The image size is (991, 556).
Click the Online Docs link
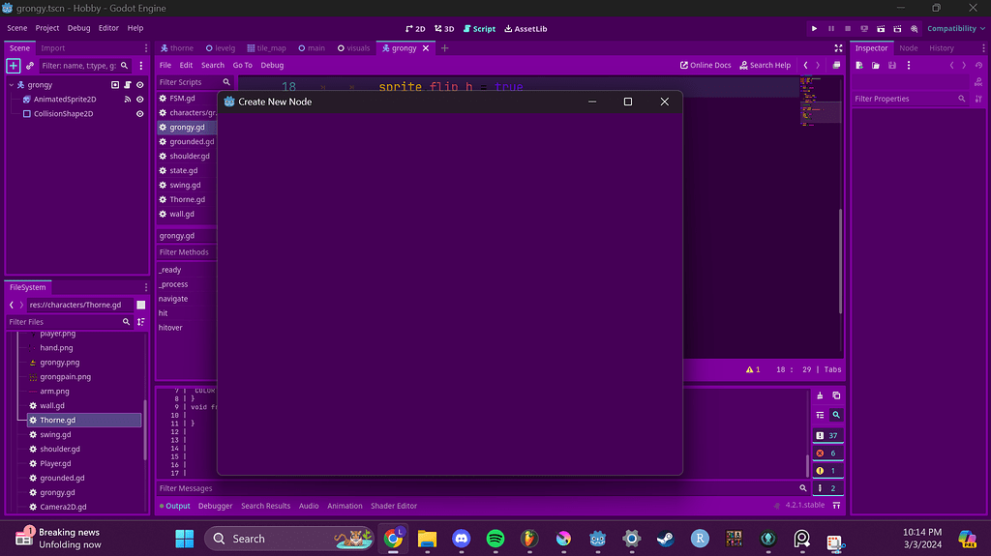pyautogui.click(x=706, y=65)
